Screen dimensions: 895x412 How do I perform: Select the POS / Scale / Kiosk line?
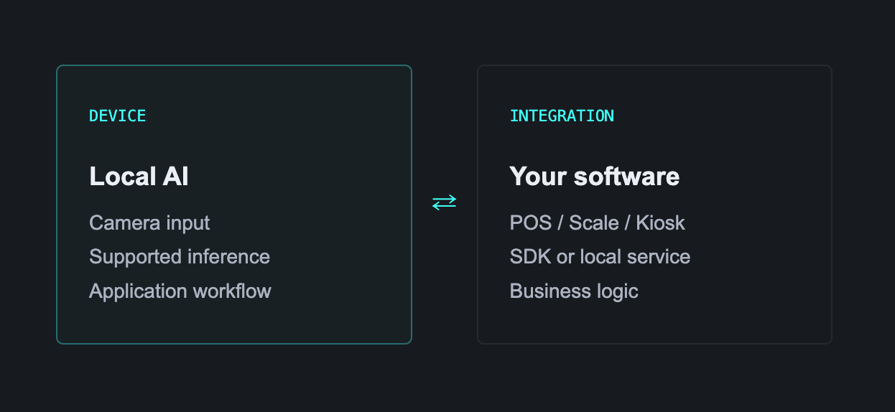(x=598, y=223)
